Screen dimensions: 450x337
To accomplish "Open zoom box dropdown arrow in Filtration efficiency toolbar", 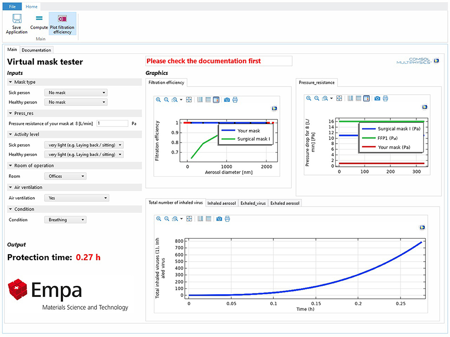I will pyautogui.click(x=181, y=100).
